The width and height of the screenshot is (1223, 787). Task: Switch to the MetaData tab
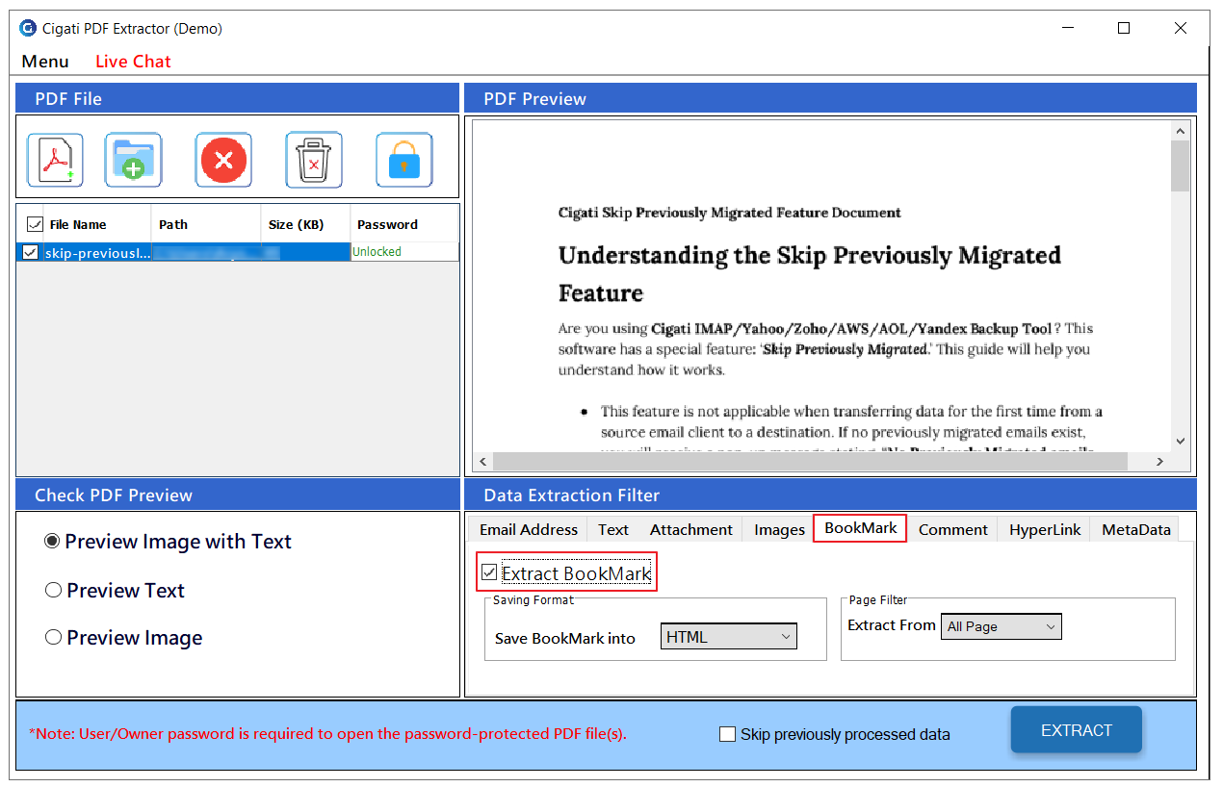pyautogui.click(x=1136, y=529)
